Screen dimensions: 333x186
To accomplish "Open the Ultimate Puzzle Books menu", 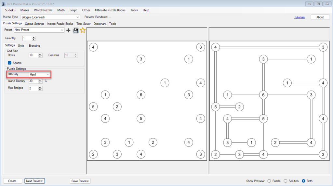I will click(x=110, y=10).
